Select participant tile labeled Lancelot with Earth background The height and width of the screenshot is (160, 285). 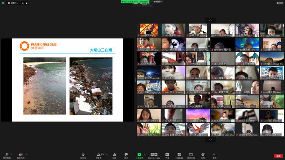(149, 73)
